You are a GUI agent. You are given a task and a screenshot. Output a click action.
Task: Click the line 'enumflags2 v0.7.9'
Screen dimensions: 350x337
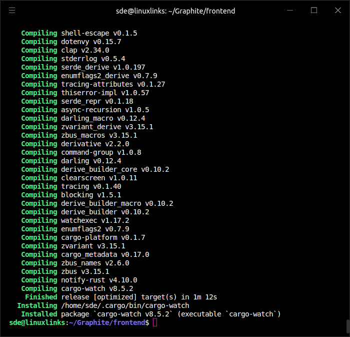[x=95, y=229]
